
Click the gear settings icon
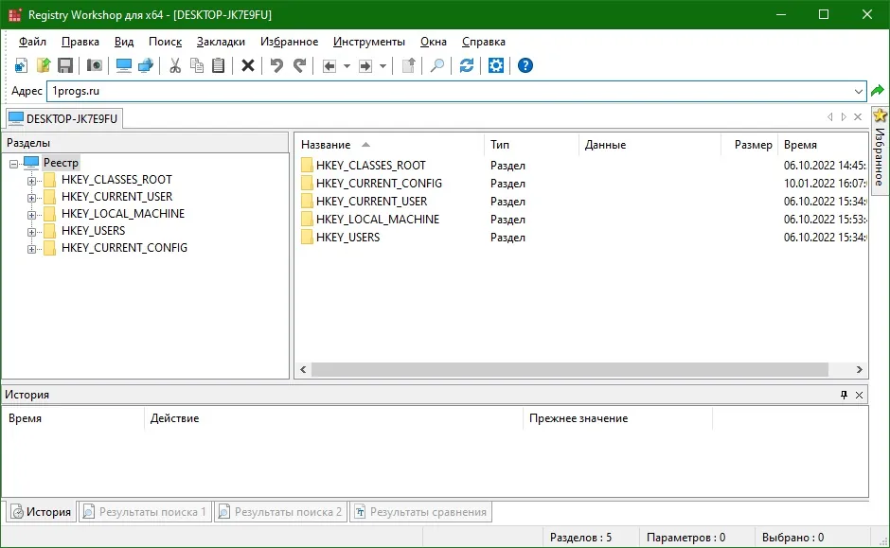coord(495,66)
